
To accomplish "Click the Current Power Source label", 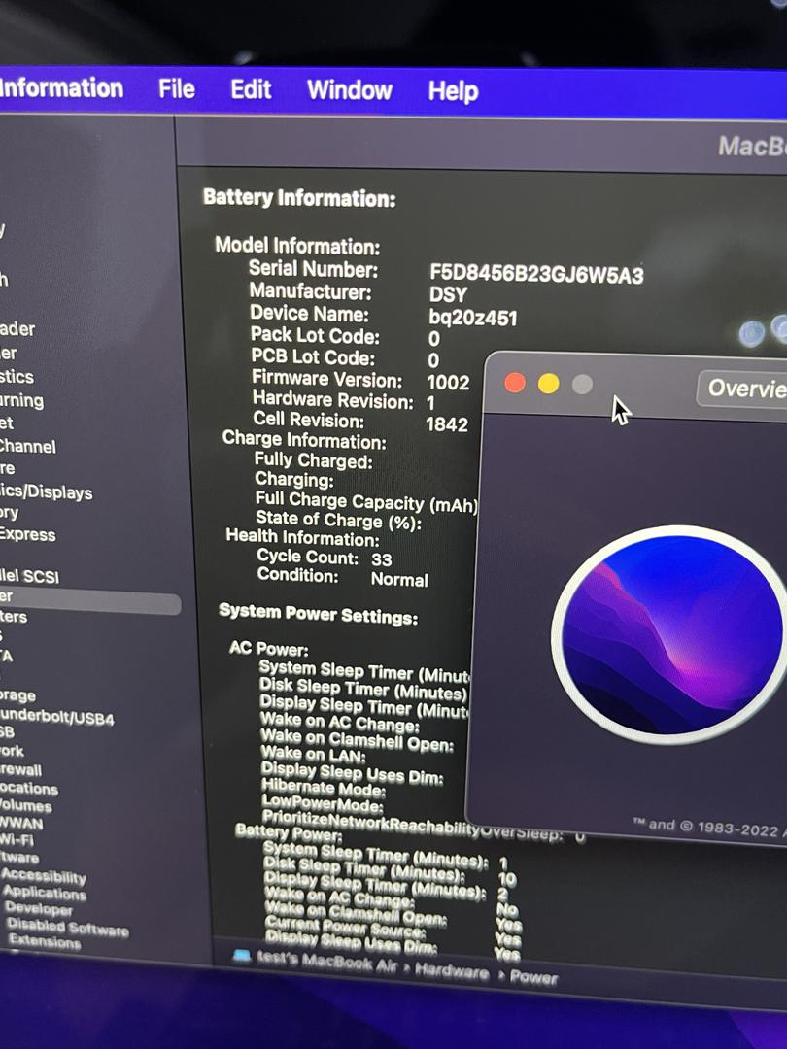I will [x=345, y=926].
